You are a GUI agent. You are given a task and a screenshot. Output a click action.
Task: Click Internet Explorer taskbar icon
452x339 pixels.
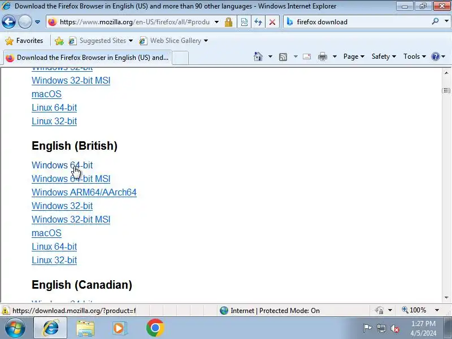pyautogui.click(x=50, y=328)
